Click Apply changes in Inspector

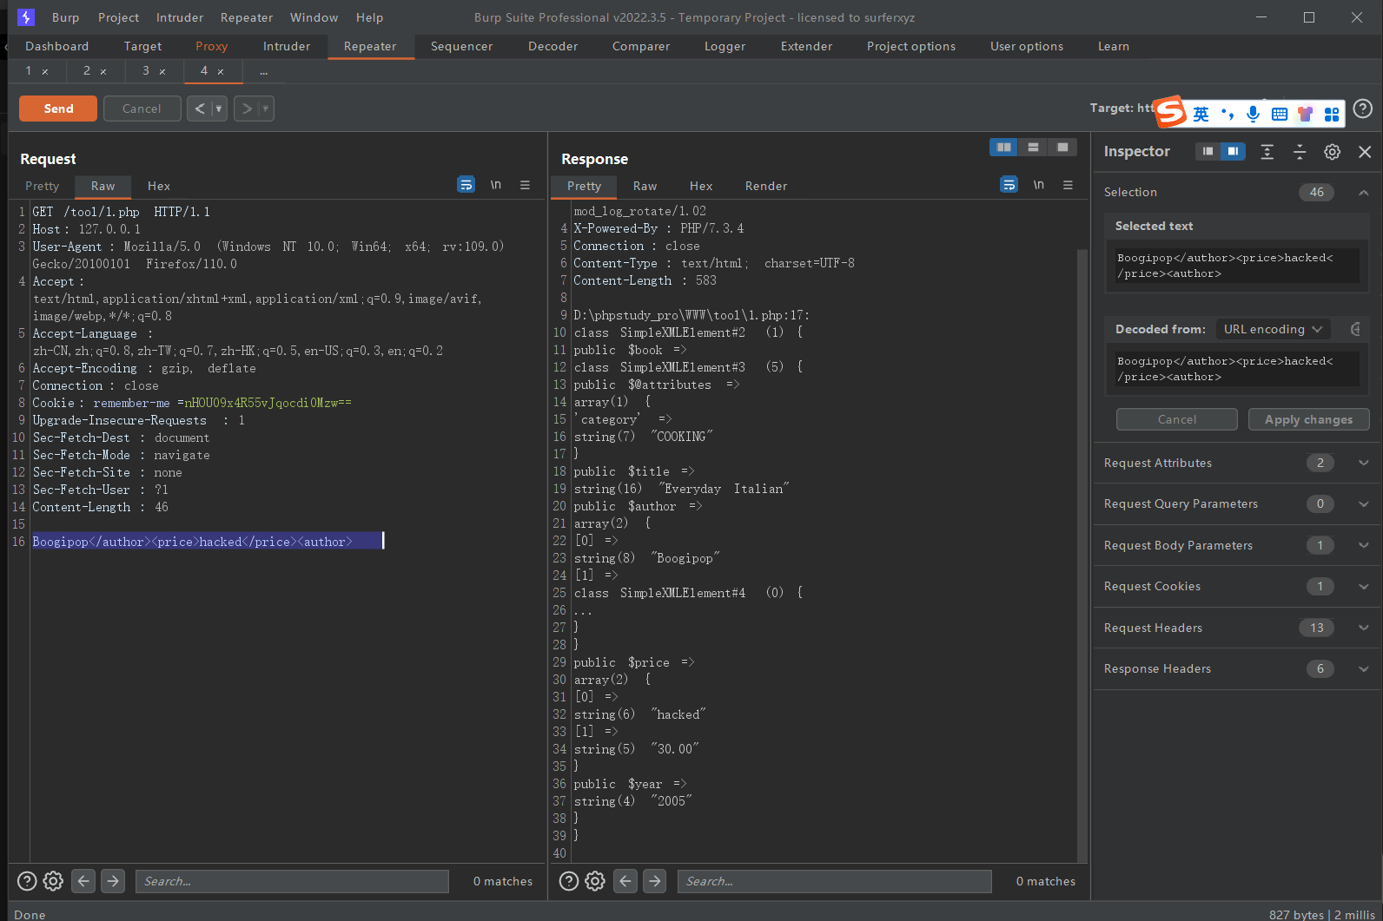click(1308, 419)
